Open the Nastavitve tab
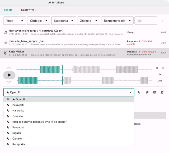Viewport: 169px width, 153px height. [x=28, y=10]
